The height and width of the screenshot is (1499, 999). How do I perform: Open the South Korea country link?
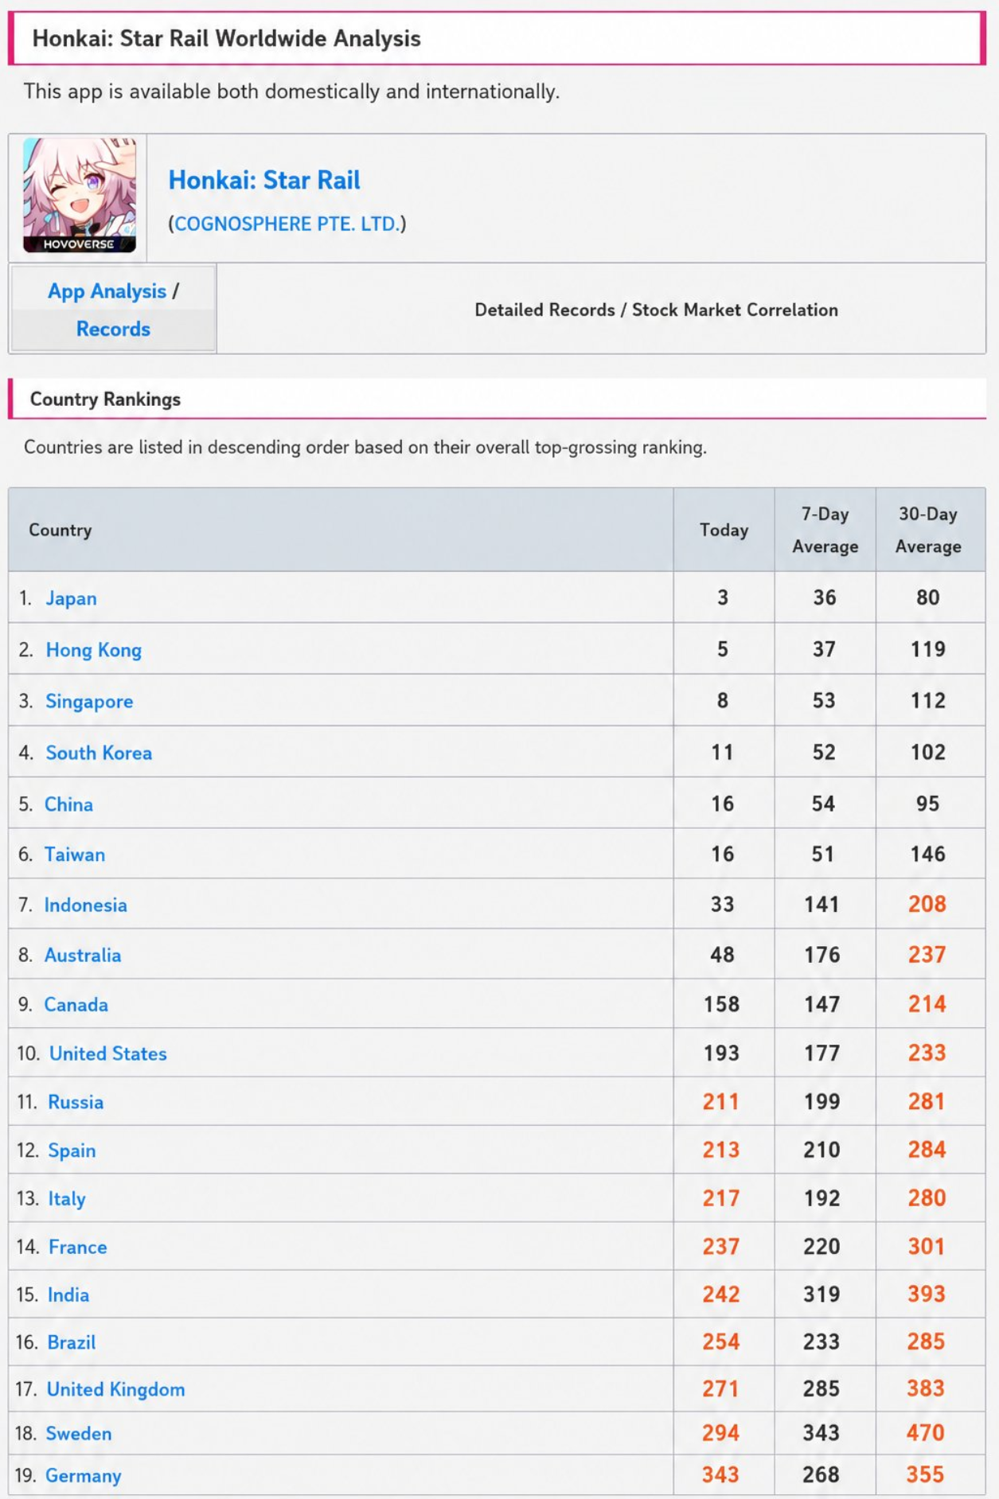tap(99, 753)
